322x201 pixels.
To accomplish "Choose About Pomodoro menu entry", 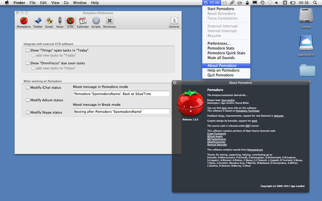I will (226, 66).
